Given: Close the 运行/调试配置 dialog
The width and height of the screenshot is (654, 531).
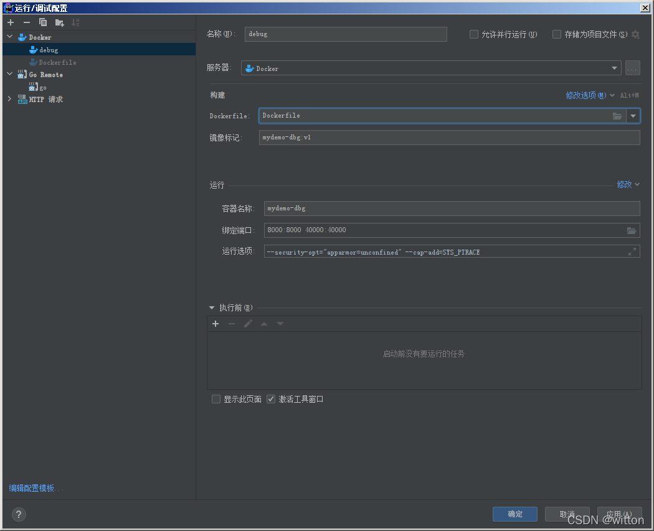Looking at the screenshot, I should pyautogui.click(x=645, y=8).
